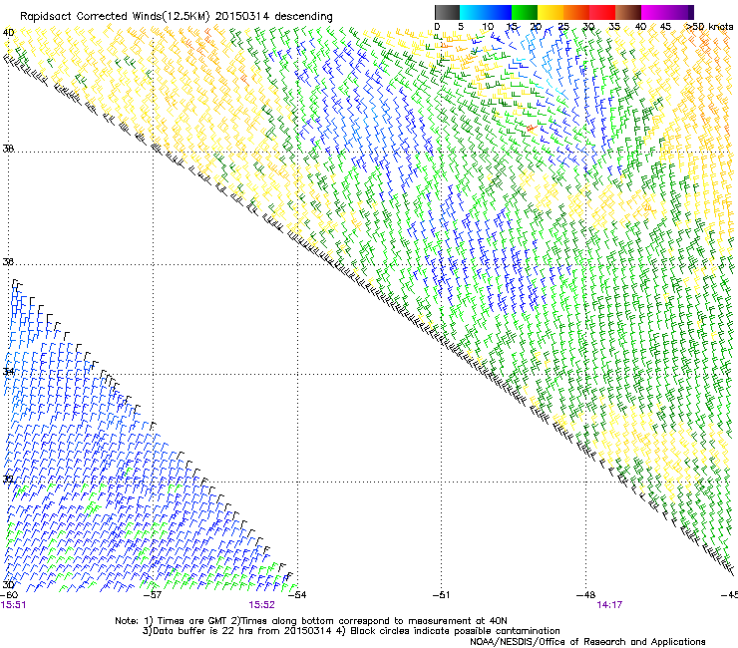Click the orange 25-30 knots legend segment
This screenshot has width=738, height=648.
tap(576, 12)
